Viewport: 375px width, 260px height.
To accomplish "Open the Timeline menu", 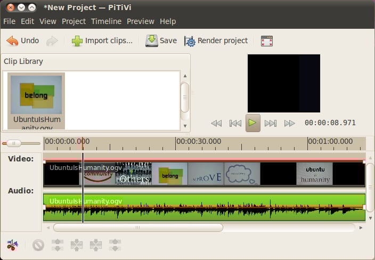I will 106,21.
